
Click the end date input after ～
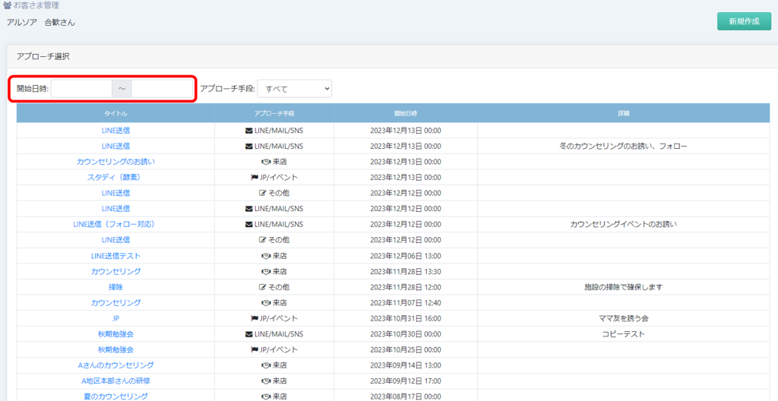click(161, 89)
